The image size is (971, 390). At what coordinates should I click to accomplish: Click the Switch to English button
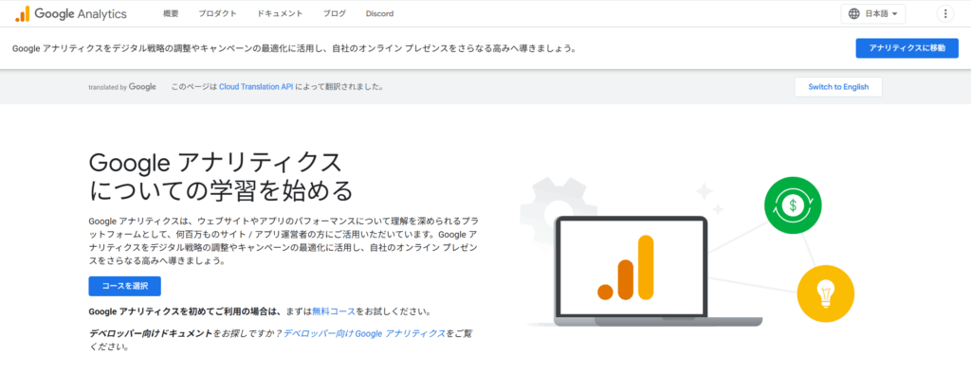[x=838, y=87]
